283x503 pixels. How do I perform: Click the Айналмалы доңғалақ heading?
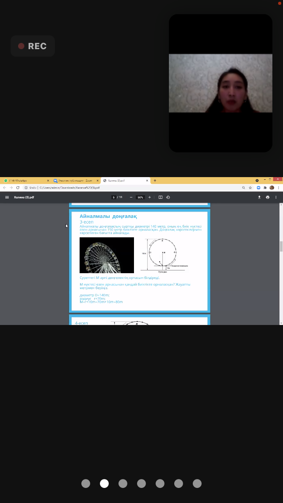[x=108, y=216]
